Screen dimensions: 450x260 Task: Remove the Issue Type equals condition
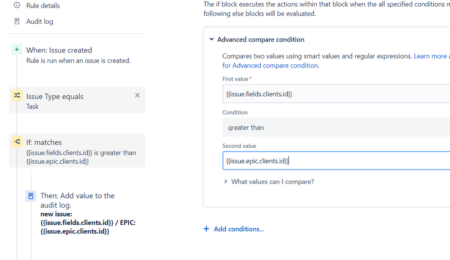click(x=137, y=95)
